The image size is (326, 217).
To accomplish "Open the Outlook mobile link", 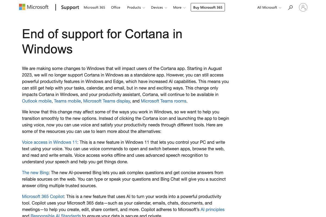I will pyautogui.click(x=37, y=101).
